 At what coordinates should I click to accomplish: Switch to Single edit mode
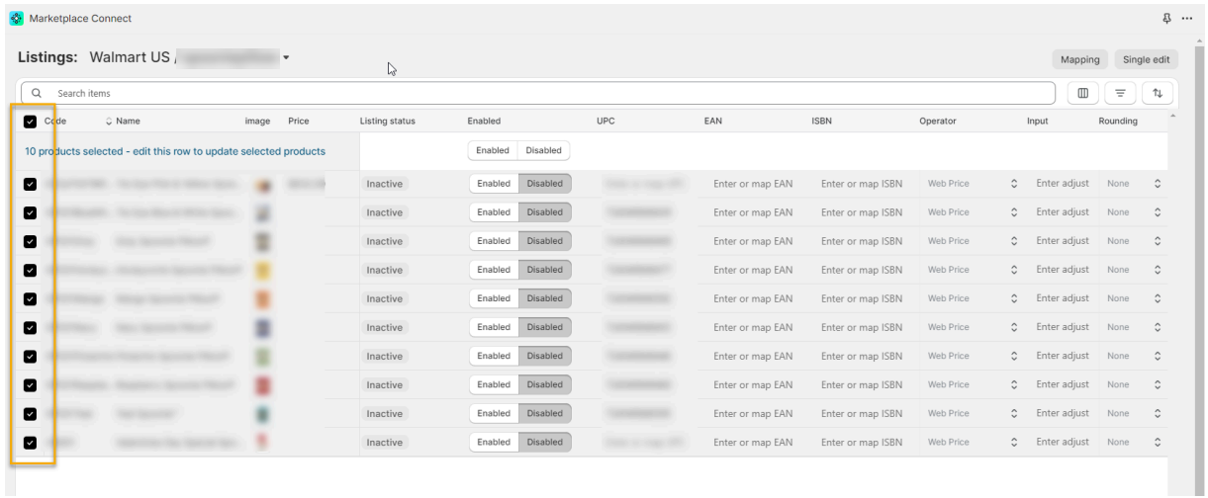coord(1147,60)
